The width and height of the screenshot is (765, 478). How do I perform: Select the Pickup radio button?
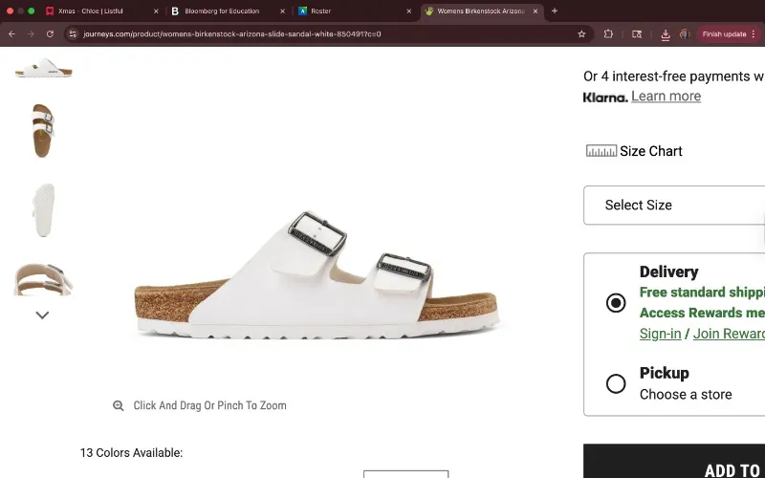(616, 383)
